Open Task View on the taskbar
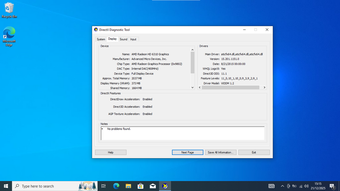Screen dimensions: 340x191 tap(104, 186)
